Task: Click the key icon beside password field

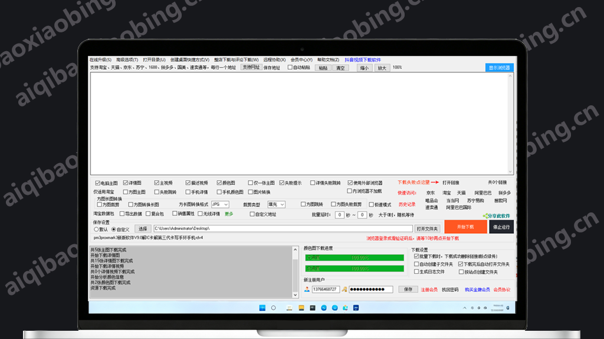Action: (x=344, y=290)
